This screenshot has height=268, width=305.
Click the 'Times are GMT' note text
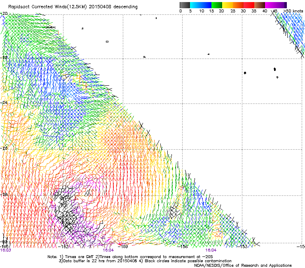[80, 257]
